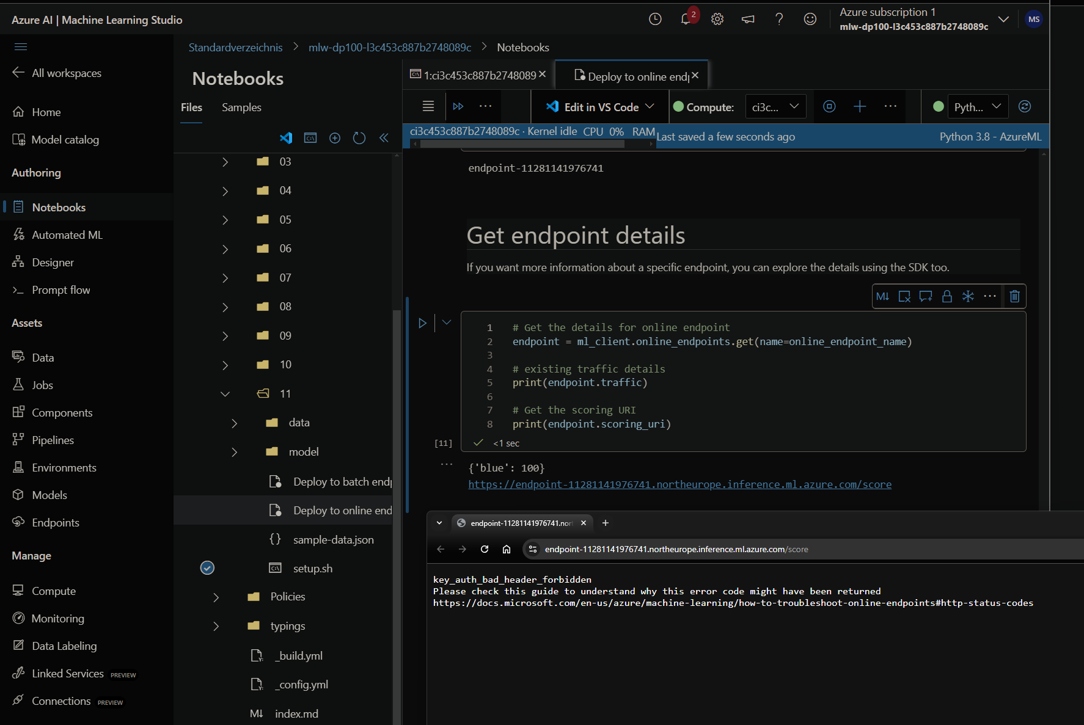This screenshot has width=1084, height=725.
Task: Open the settings gear in header
Action: (717, 20)
